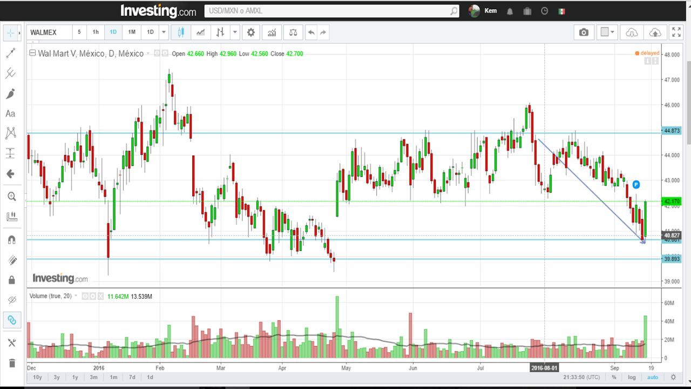Click the back arrow tool in the sidebar
The height and width of the screenshot is (389, 691).
click(x=11, y=174)
